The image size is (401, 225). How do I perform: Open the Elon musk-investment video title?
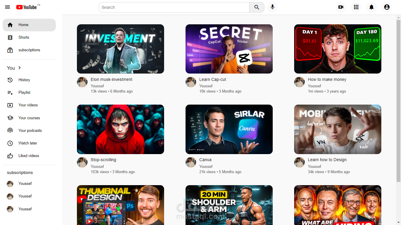(112, 79)
